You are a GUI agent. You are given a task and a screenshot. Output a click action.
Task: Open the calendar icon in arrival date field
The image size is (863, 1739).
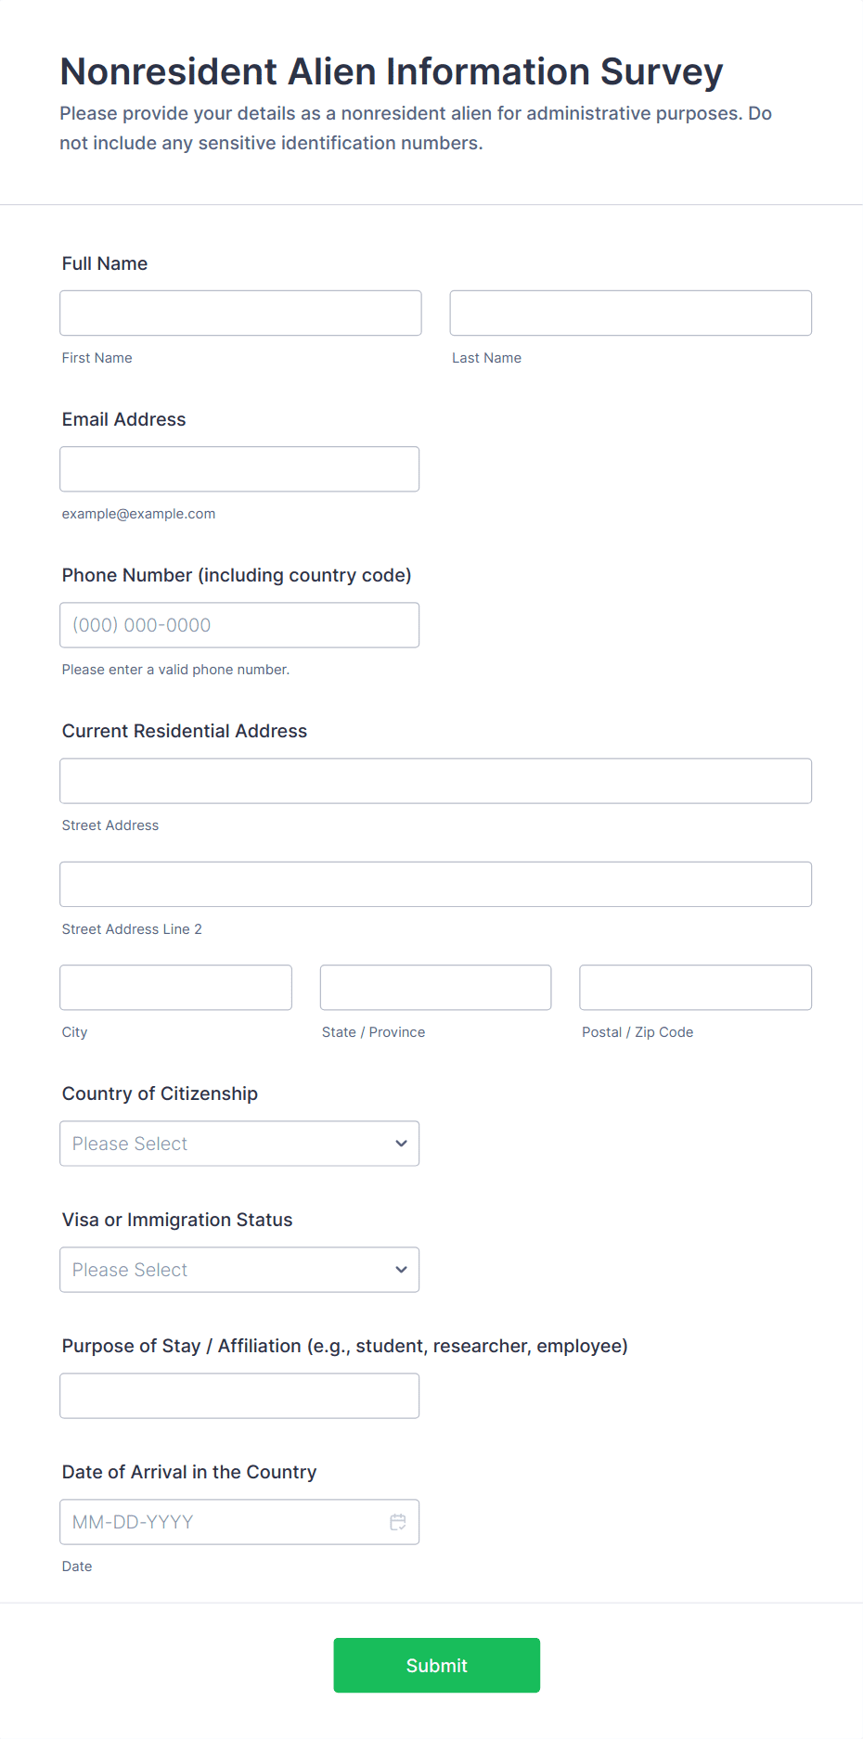(x=398, y=1522)
